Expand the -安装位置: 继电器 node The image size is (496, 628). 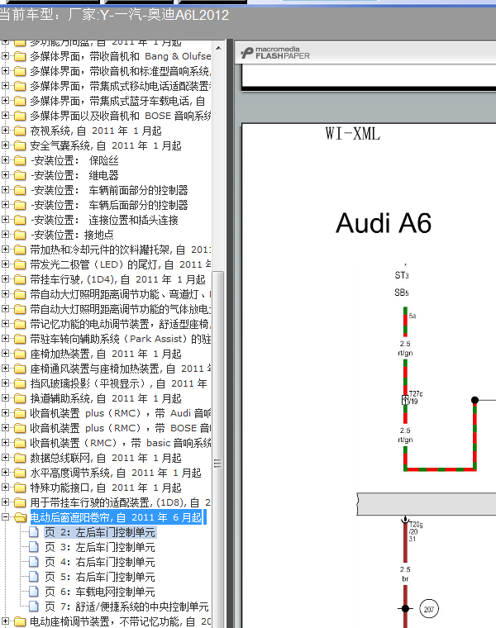point(5,175)
